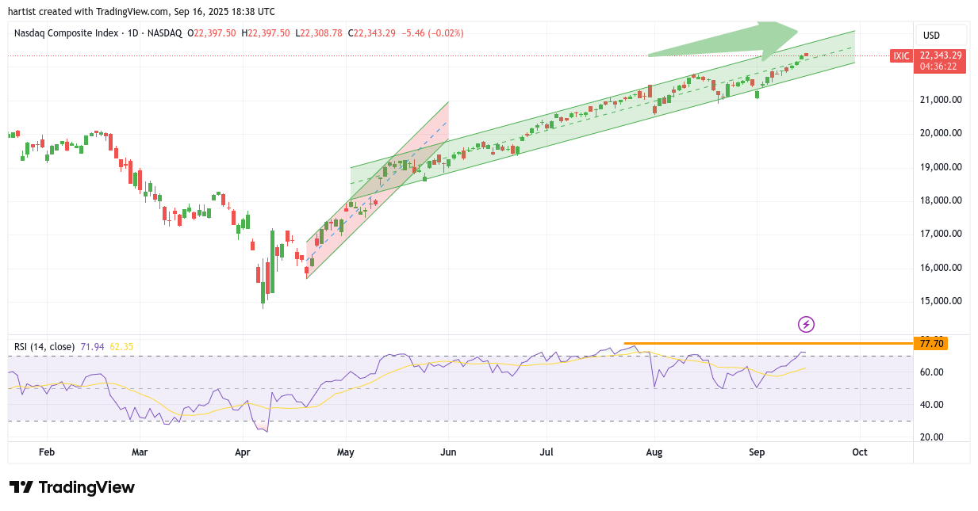Click the 21,000.00 price axis label
The width and height of the screenshot is (978, 511).
coord(941,100)
